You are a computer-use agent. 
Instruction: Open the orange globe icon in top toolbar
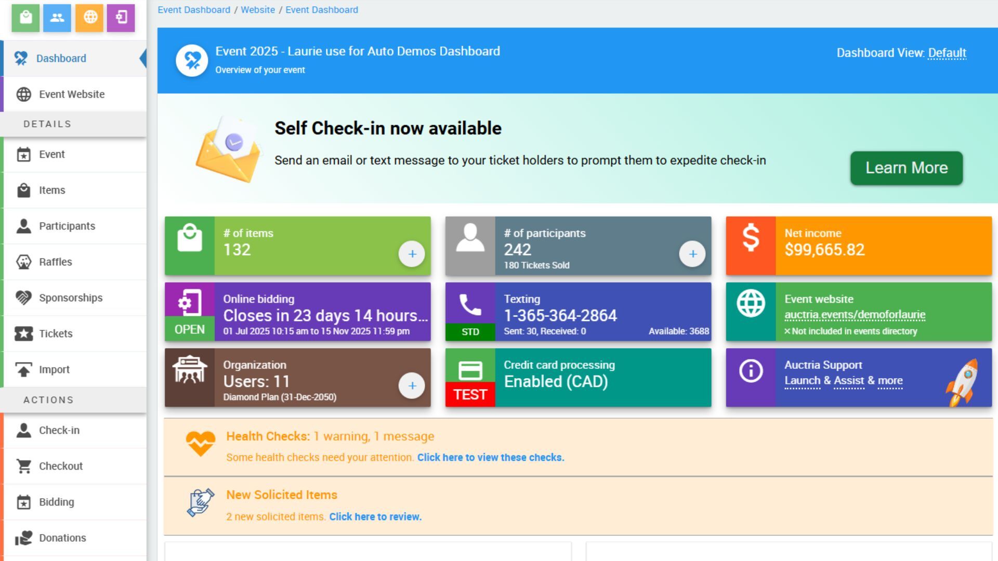pyautogui.click(x=89, y=18)
